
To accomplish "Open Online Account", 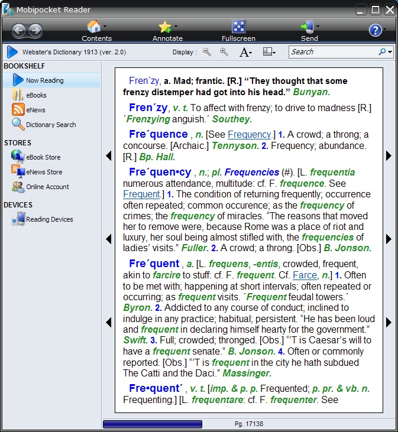I will point(47,187).
